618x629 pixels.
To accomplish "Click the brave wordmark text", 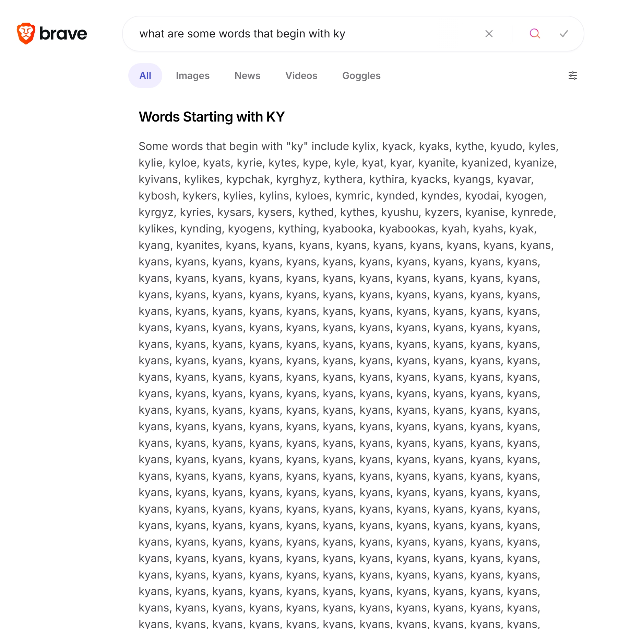I will (63, 34).
